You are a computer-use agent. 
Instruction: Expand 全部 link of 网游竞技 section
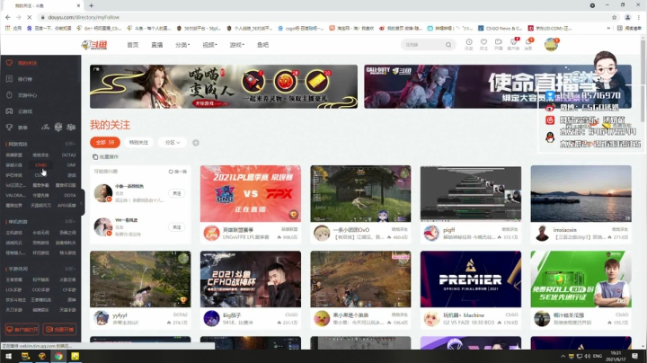[x=70, y=144]
